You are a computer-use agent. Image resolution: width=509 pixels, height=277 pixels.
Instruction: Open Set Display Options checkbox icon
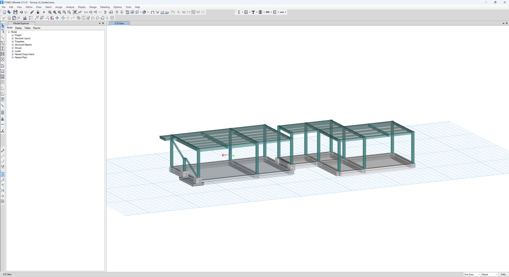pos(132,12)
